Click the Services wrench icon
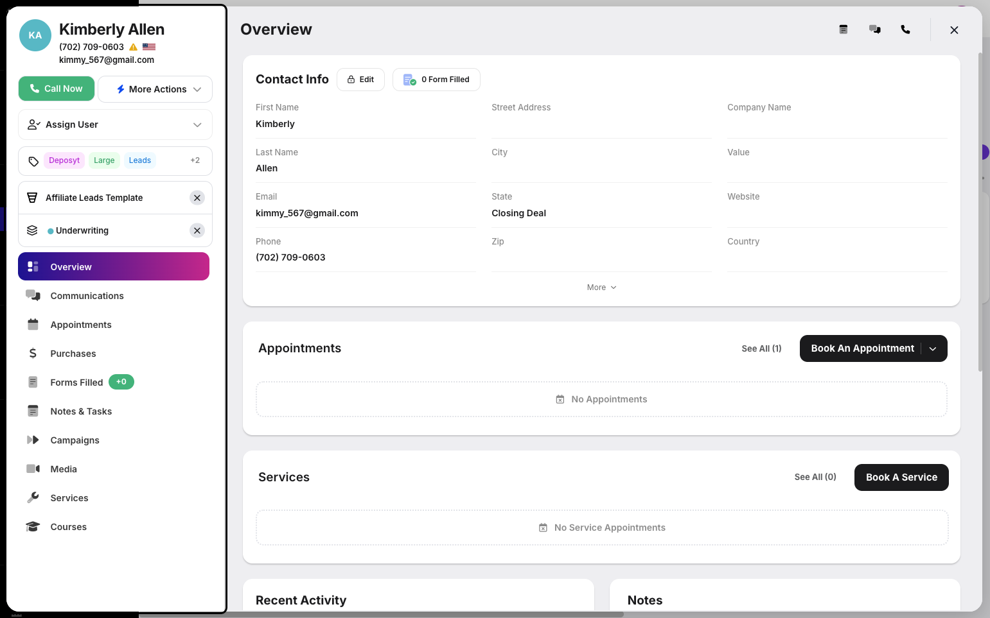 pyautogui.click(x=33, y=497)
